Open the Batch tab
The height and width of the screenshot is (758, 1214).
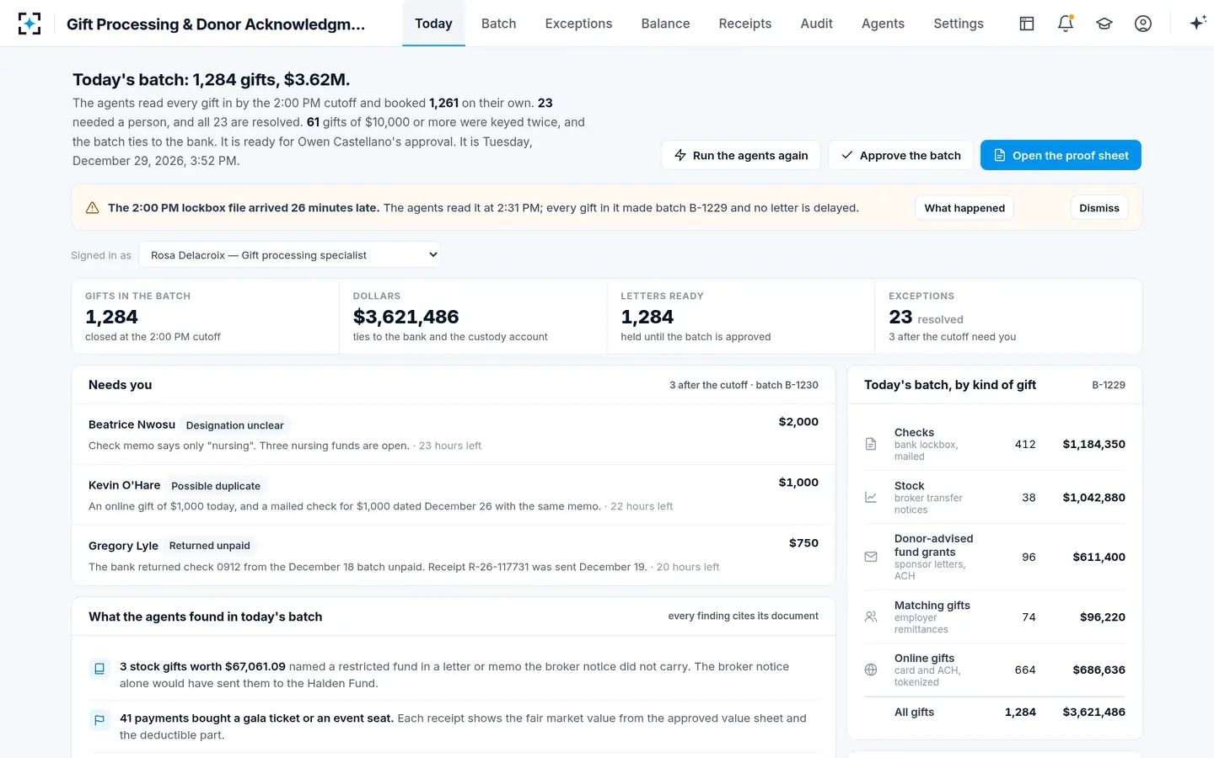pos(498,24)
